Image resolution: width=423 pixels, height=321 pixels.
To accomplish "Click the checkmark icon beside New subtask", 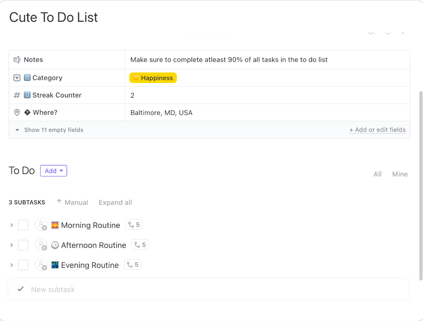I will tap(21, 289).
